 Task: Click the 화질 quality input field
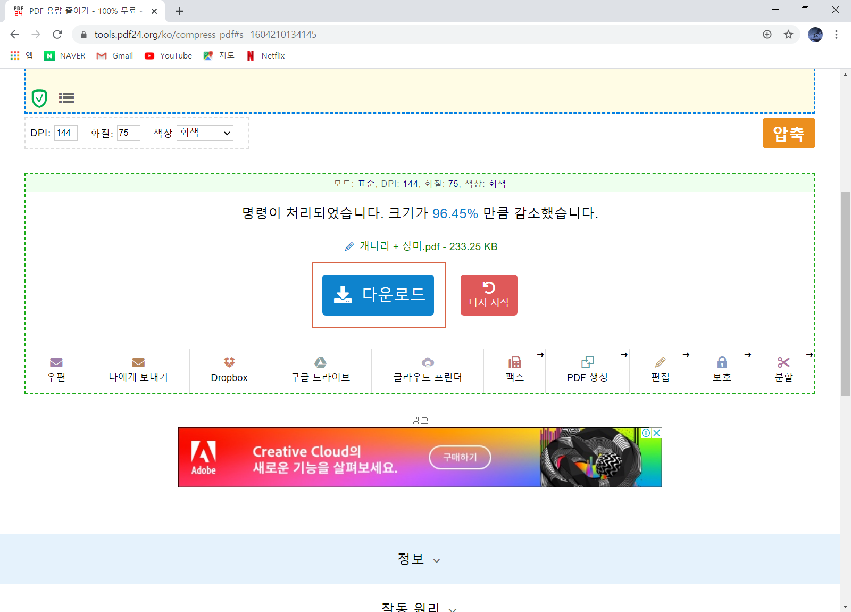point(129,133)
